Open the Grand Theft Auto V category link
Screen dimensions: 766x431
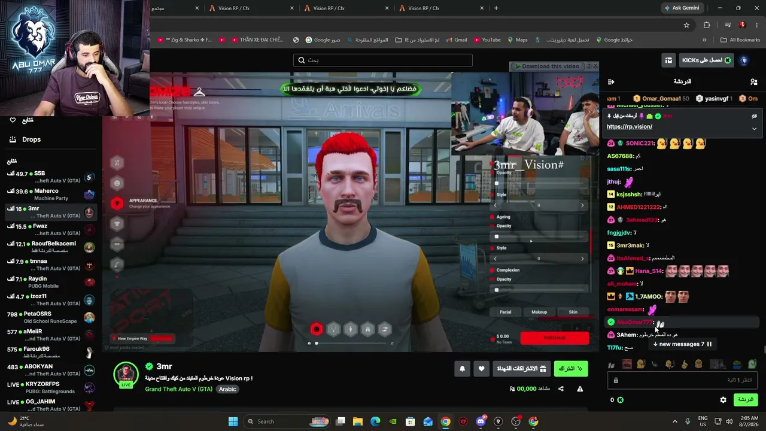click(x=178, y=389)
